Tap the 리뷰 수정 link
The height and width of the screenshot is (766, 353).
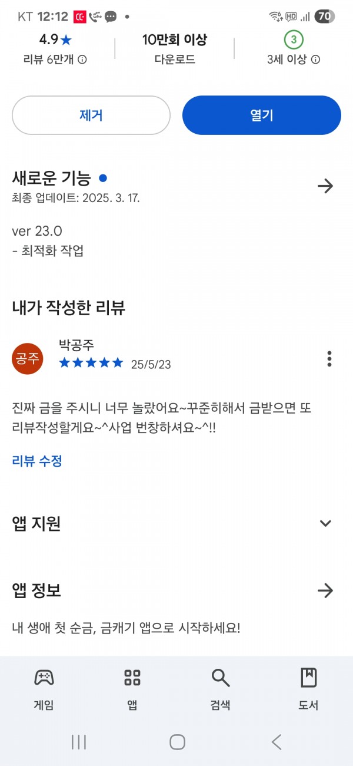tap(37, 461)
